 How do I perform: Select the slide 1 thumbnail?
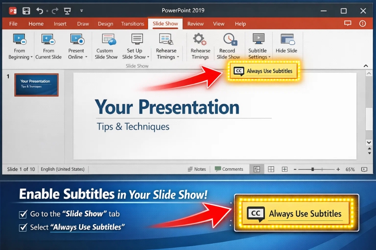(36, 85)
